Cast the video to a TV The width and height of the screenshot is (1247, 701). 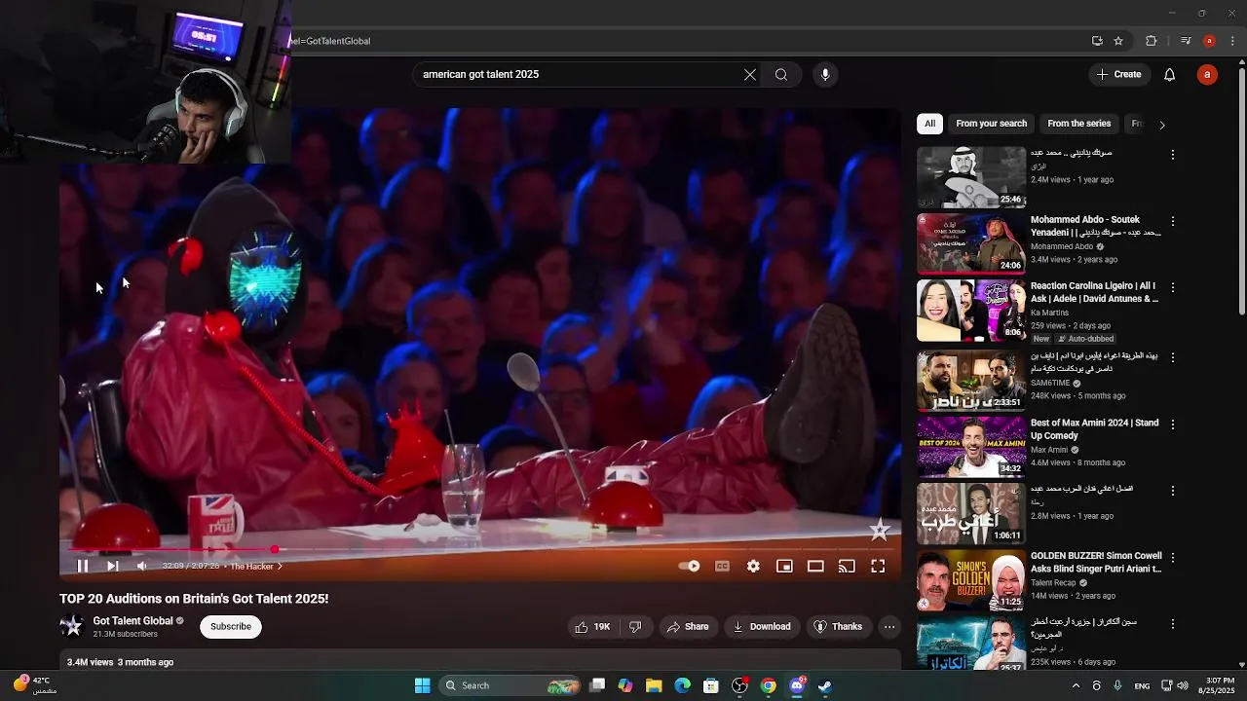(847, 566)
